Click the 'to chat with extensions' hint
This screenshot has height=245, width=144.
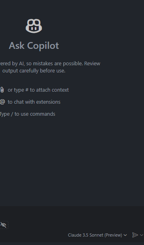click(34, 102)
